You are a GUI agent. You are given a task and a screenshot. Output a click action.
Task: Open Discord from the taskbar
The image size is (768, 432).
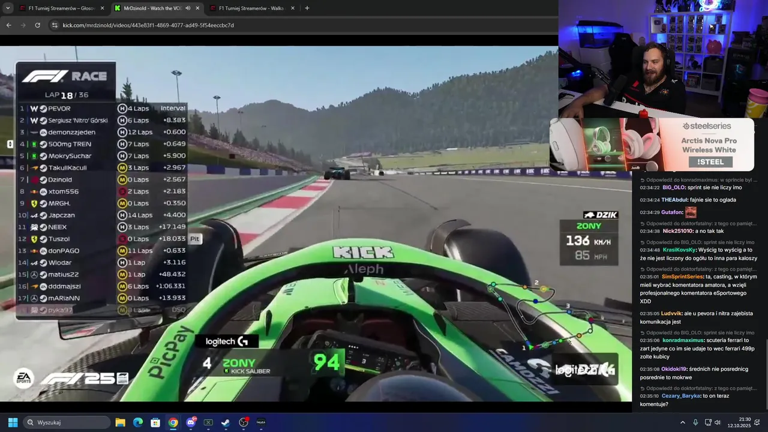[191, 422]
